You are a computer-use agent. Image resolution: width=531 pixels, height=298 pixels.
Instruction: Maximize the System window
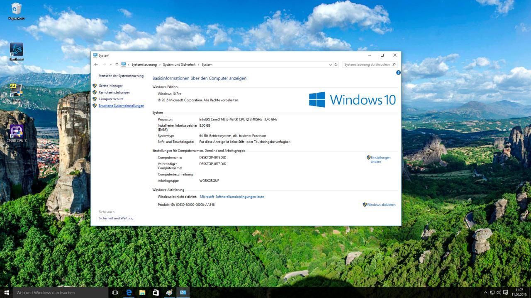coord(382,55)
